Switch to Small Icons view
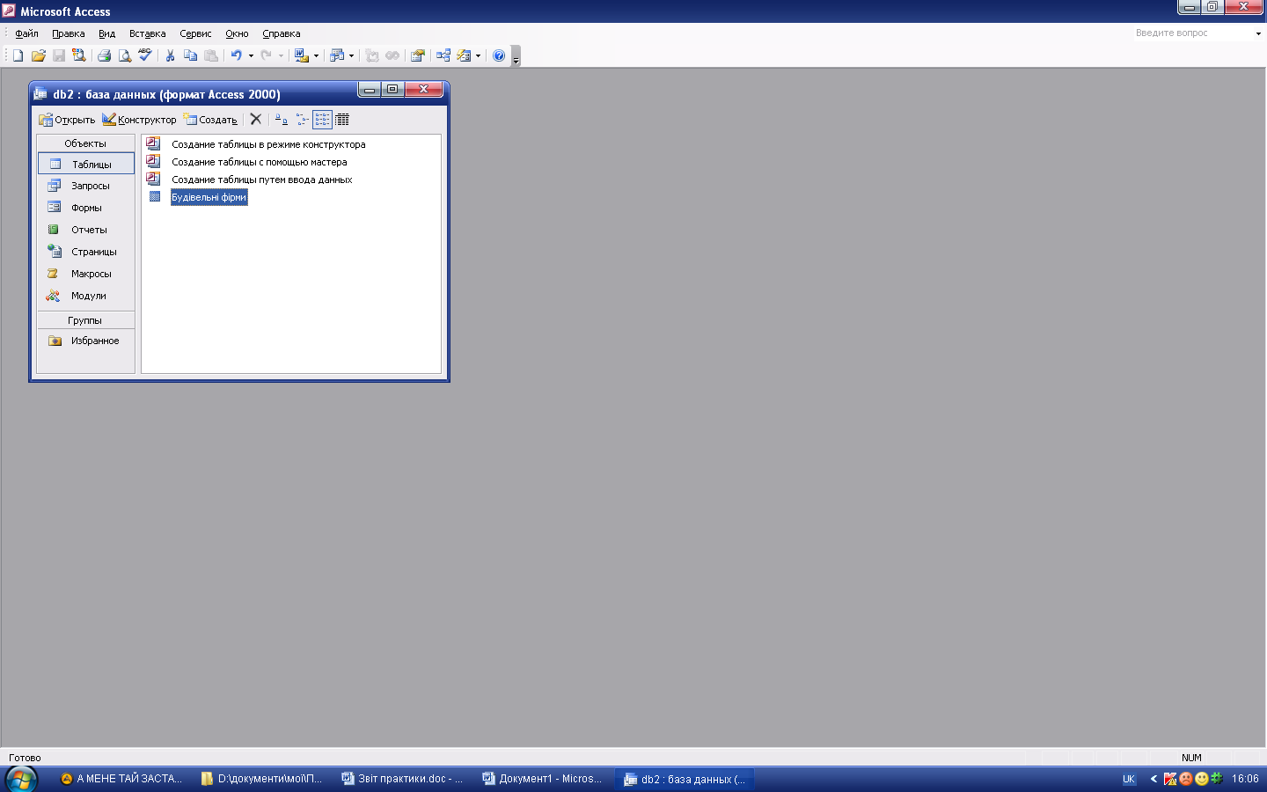 tap(302, 119)
